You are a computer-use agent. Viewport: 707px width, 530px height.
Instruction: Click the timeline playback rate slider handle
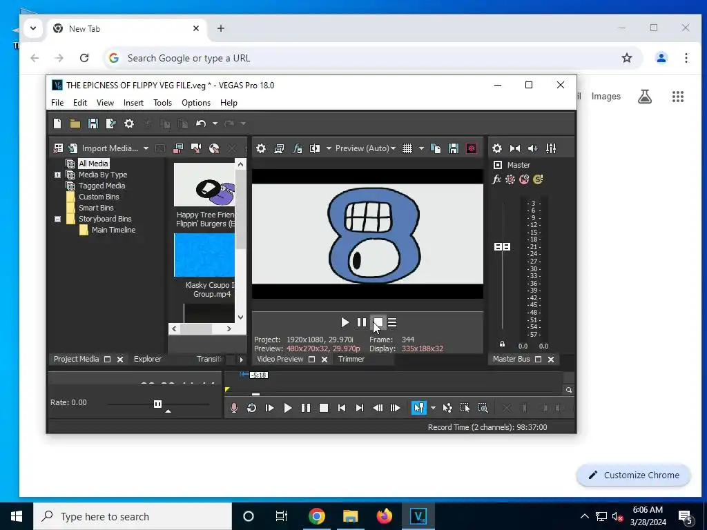(157, 404)
